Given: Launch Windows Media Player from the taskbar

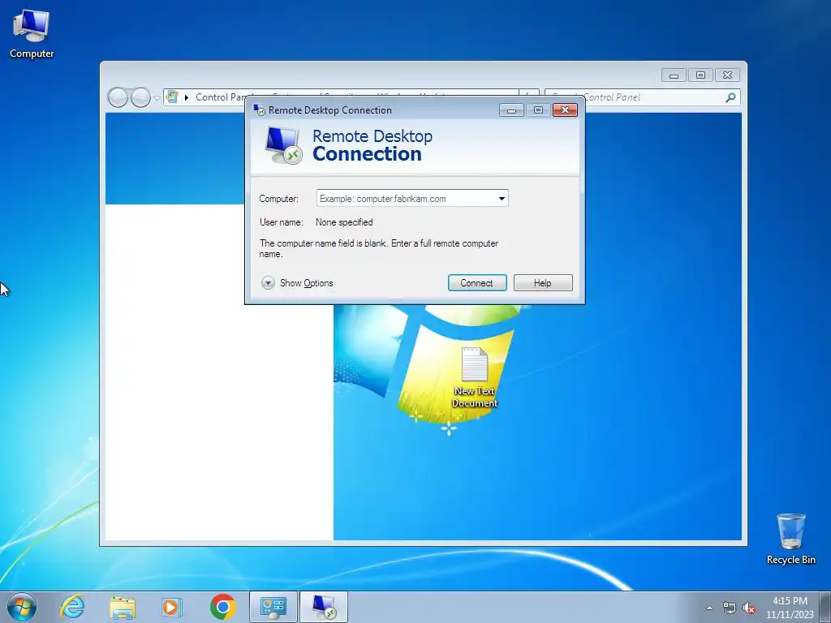Looking at the screenshot, I should tap(171, 607).
